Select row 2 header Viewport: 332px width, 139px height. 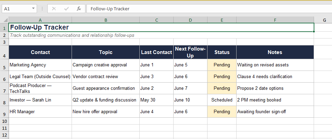(4, 35)
